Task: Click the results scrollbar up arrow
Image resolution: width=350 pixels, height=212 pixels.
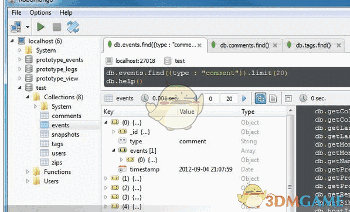Action: (x=291, y=110)
